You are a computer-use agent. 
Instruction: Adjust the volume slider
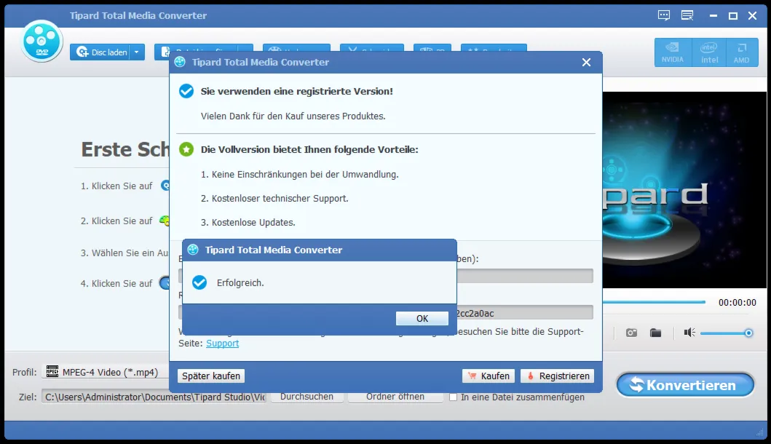click(x=727, y=333)
